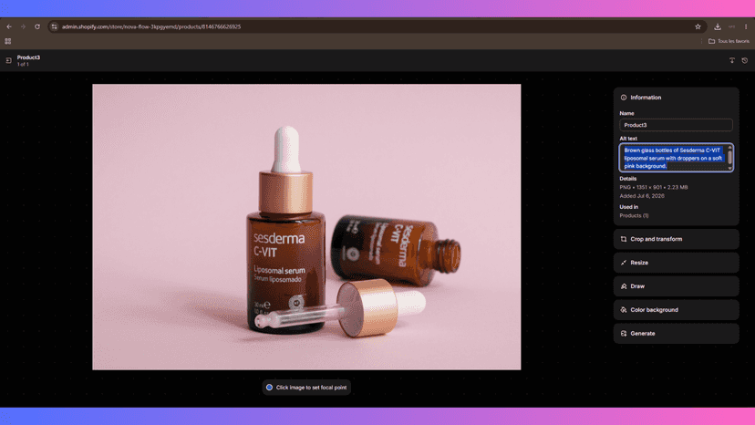Reload the Shopify admin page
The width and height of the screenshot is (755, 425).
[x=37, y=27]
